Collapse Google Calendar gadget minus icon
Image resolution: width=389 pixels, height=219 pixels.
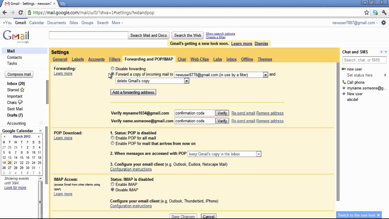(40, 131)
